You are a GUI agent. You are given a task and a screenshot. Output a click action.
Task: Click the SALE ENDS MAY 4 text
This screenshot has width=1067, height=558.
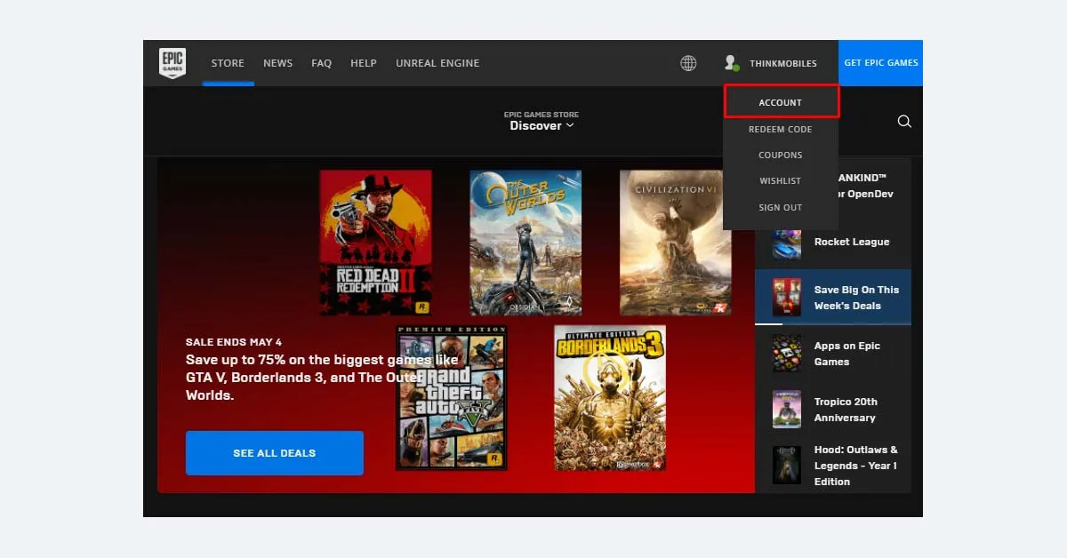tap(234, 342)
